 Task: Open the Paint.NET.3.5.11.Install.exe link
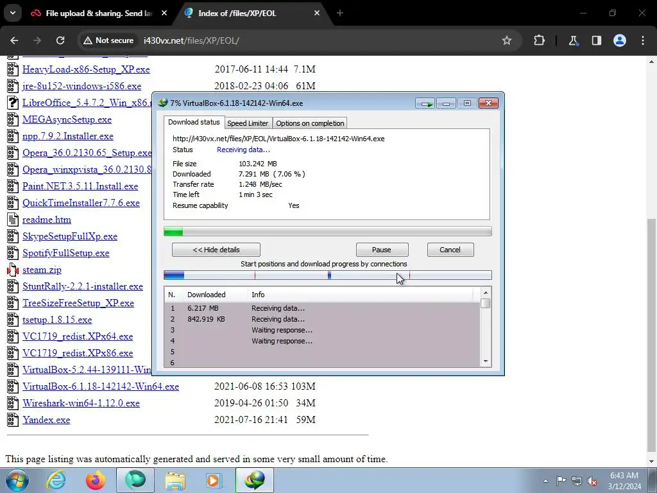80,186
